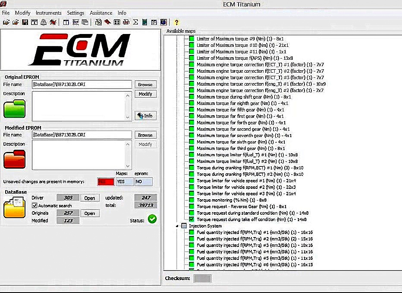Check Limiter of Maximum torque #9 box
The width and height of the screenshot is (402, 293).
pyautogui.click(x=192, y=39)
